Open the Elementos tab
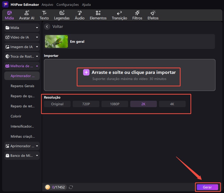Image resolution: width=224 pixels, height=193 pixels. pos(98,15)
